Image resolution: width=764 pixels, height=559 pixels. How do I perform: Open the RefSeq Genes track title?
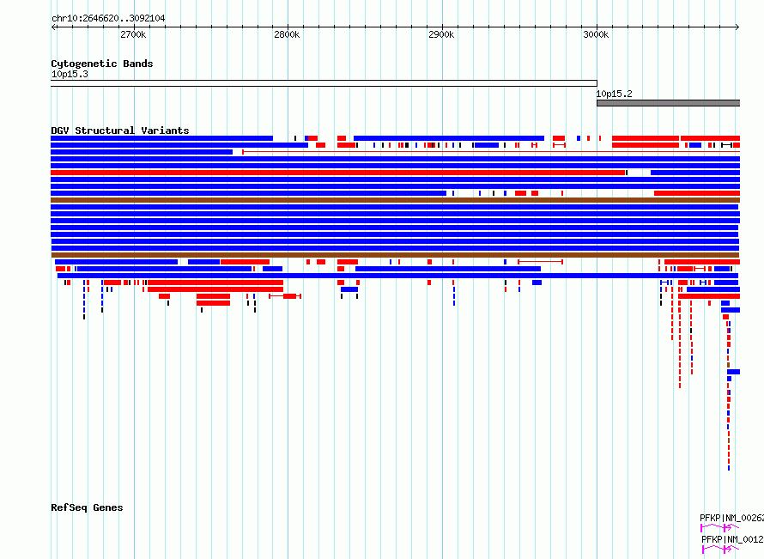click(87, 507)
